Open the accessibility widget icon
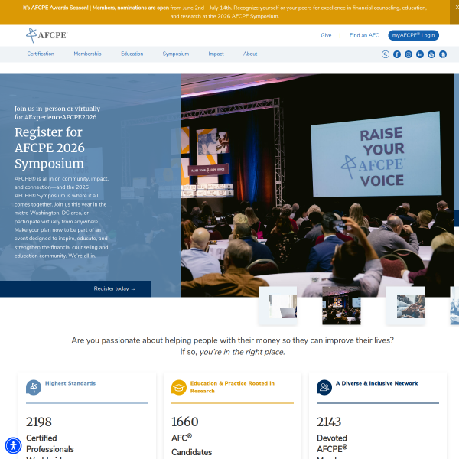Screen dimensions: 459x459 pos(13,445)
